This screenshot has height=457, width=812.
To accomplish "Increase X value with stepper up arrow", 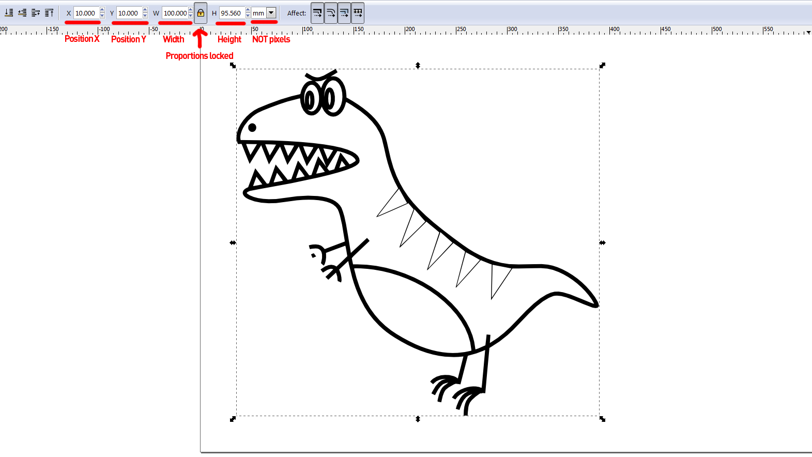I will coord(102,10).
